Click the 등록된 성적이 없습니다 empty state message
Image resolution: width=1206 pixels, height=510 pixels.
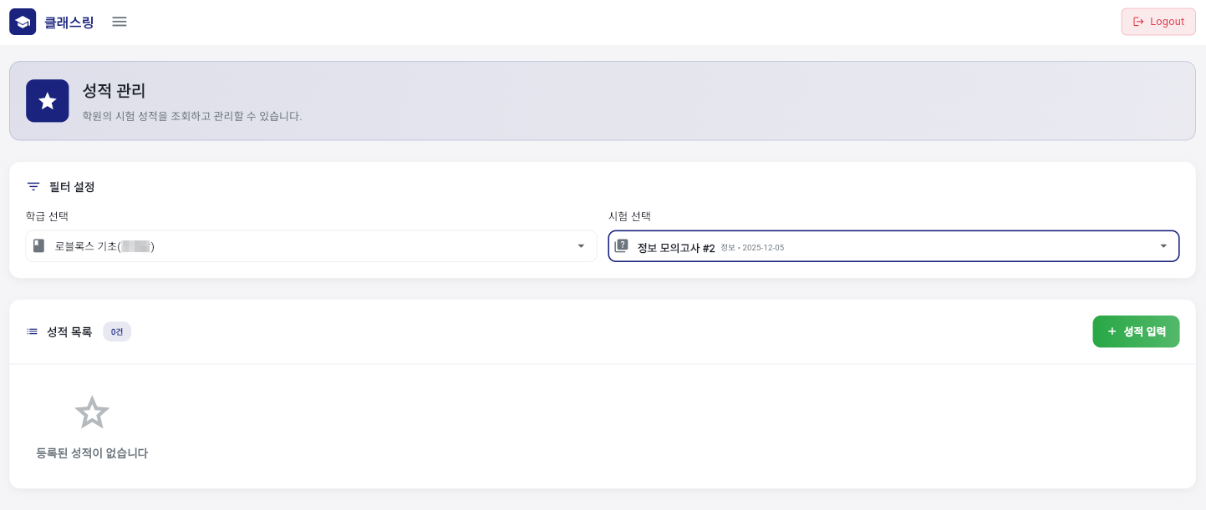(x=92, y=453)
